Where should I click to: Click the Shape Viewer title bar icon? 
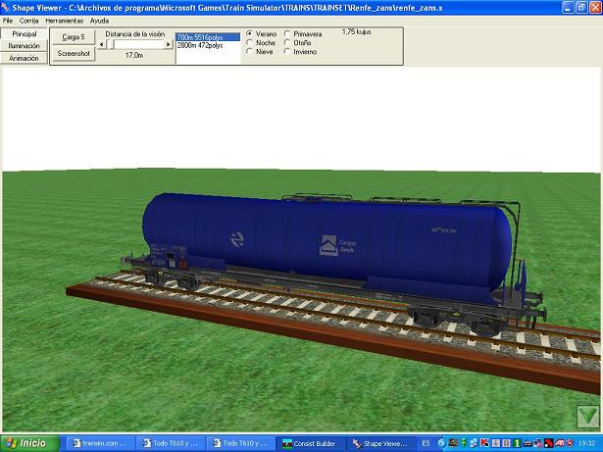pos(6,7)
